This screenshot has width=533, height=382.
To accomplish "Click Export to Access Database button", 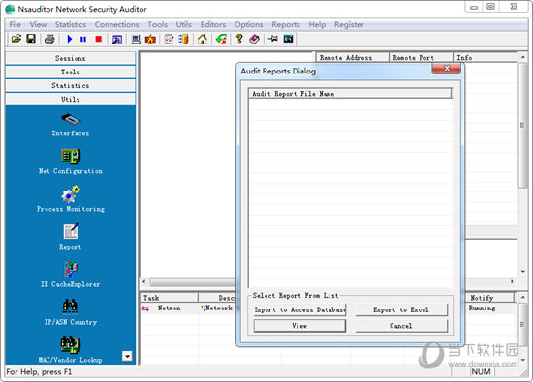I will click(299, 309).
